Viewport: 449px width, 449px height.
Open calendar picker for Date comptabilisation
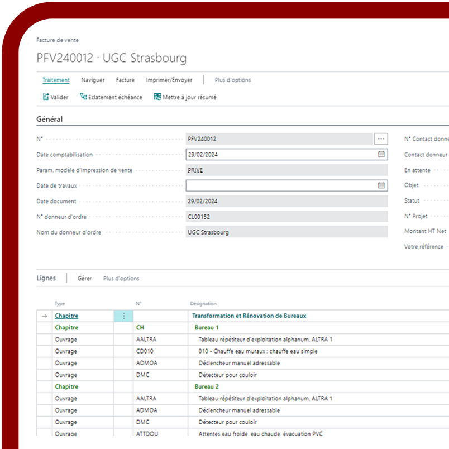click(381, 154)
